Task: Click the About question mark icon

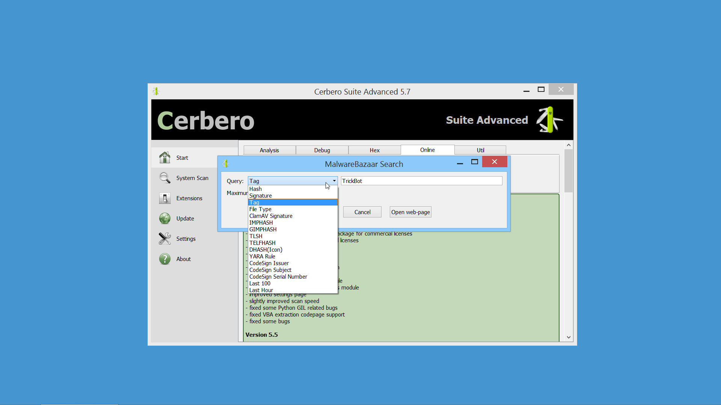Action: click(x=164, y=259)
